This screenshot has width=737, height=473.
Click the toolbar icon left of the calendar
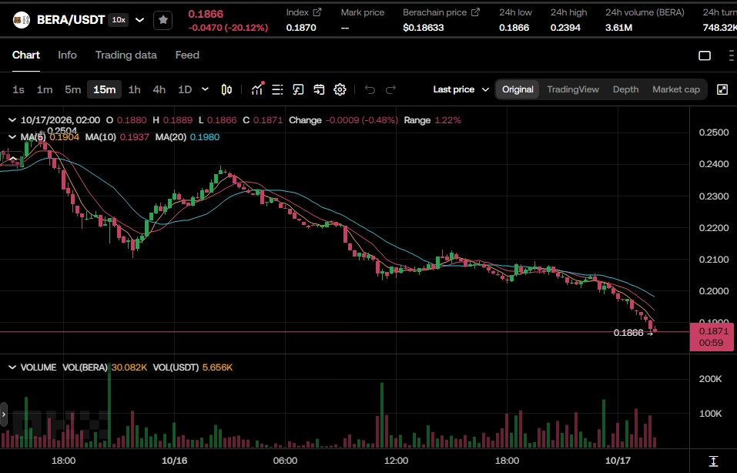click(x=298, y=89)
